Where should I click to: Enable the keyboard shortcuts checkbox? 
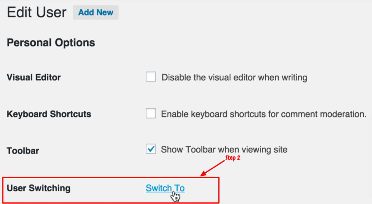point(151,113)
